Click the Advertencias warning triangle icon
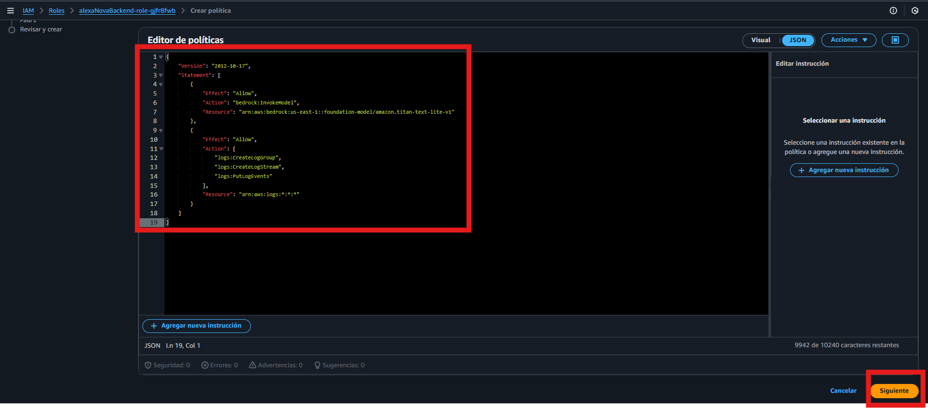Viewport: 928px width, 408px height. pyautogui.click(x=252, y=365)
